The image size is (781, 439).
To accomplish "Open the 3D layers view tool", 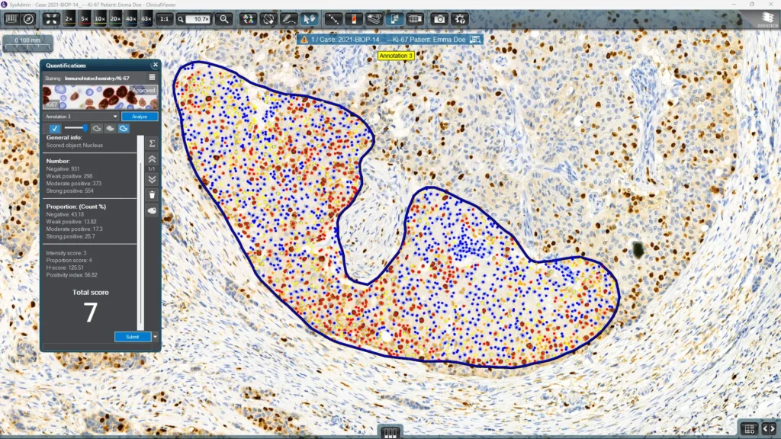I will click(374, 19).
